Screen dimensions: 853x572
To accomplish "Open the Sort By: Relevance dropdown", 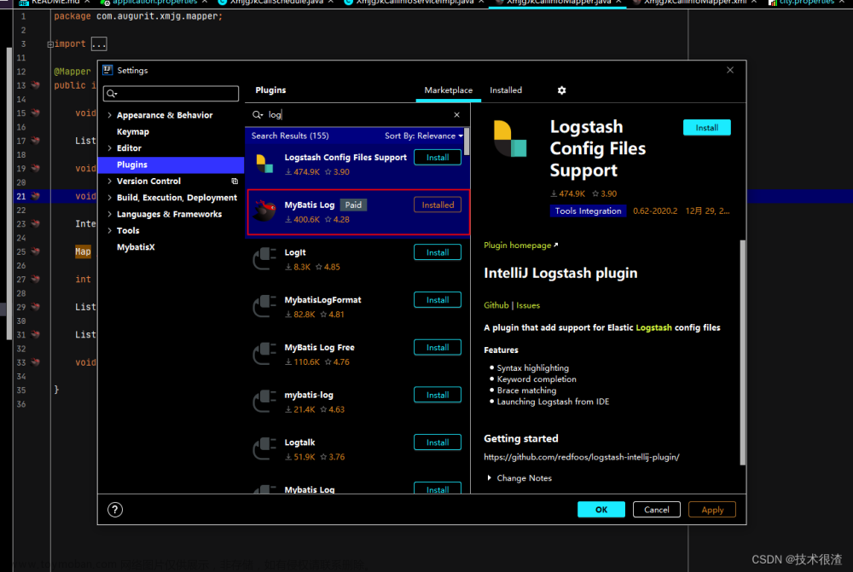I will click(x=424, y=136).
